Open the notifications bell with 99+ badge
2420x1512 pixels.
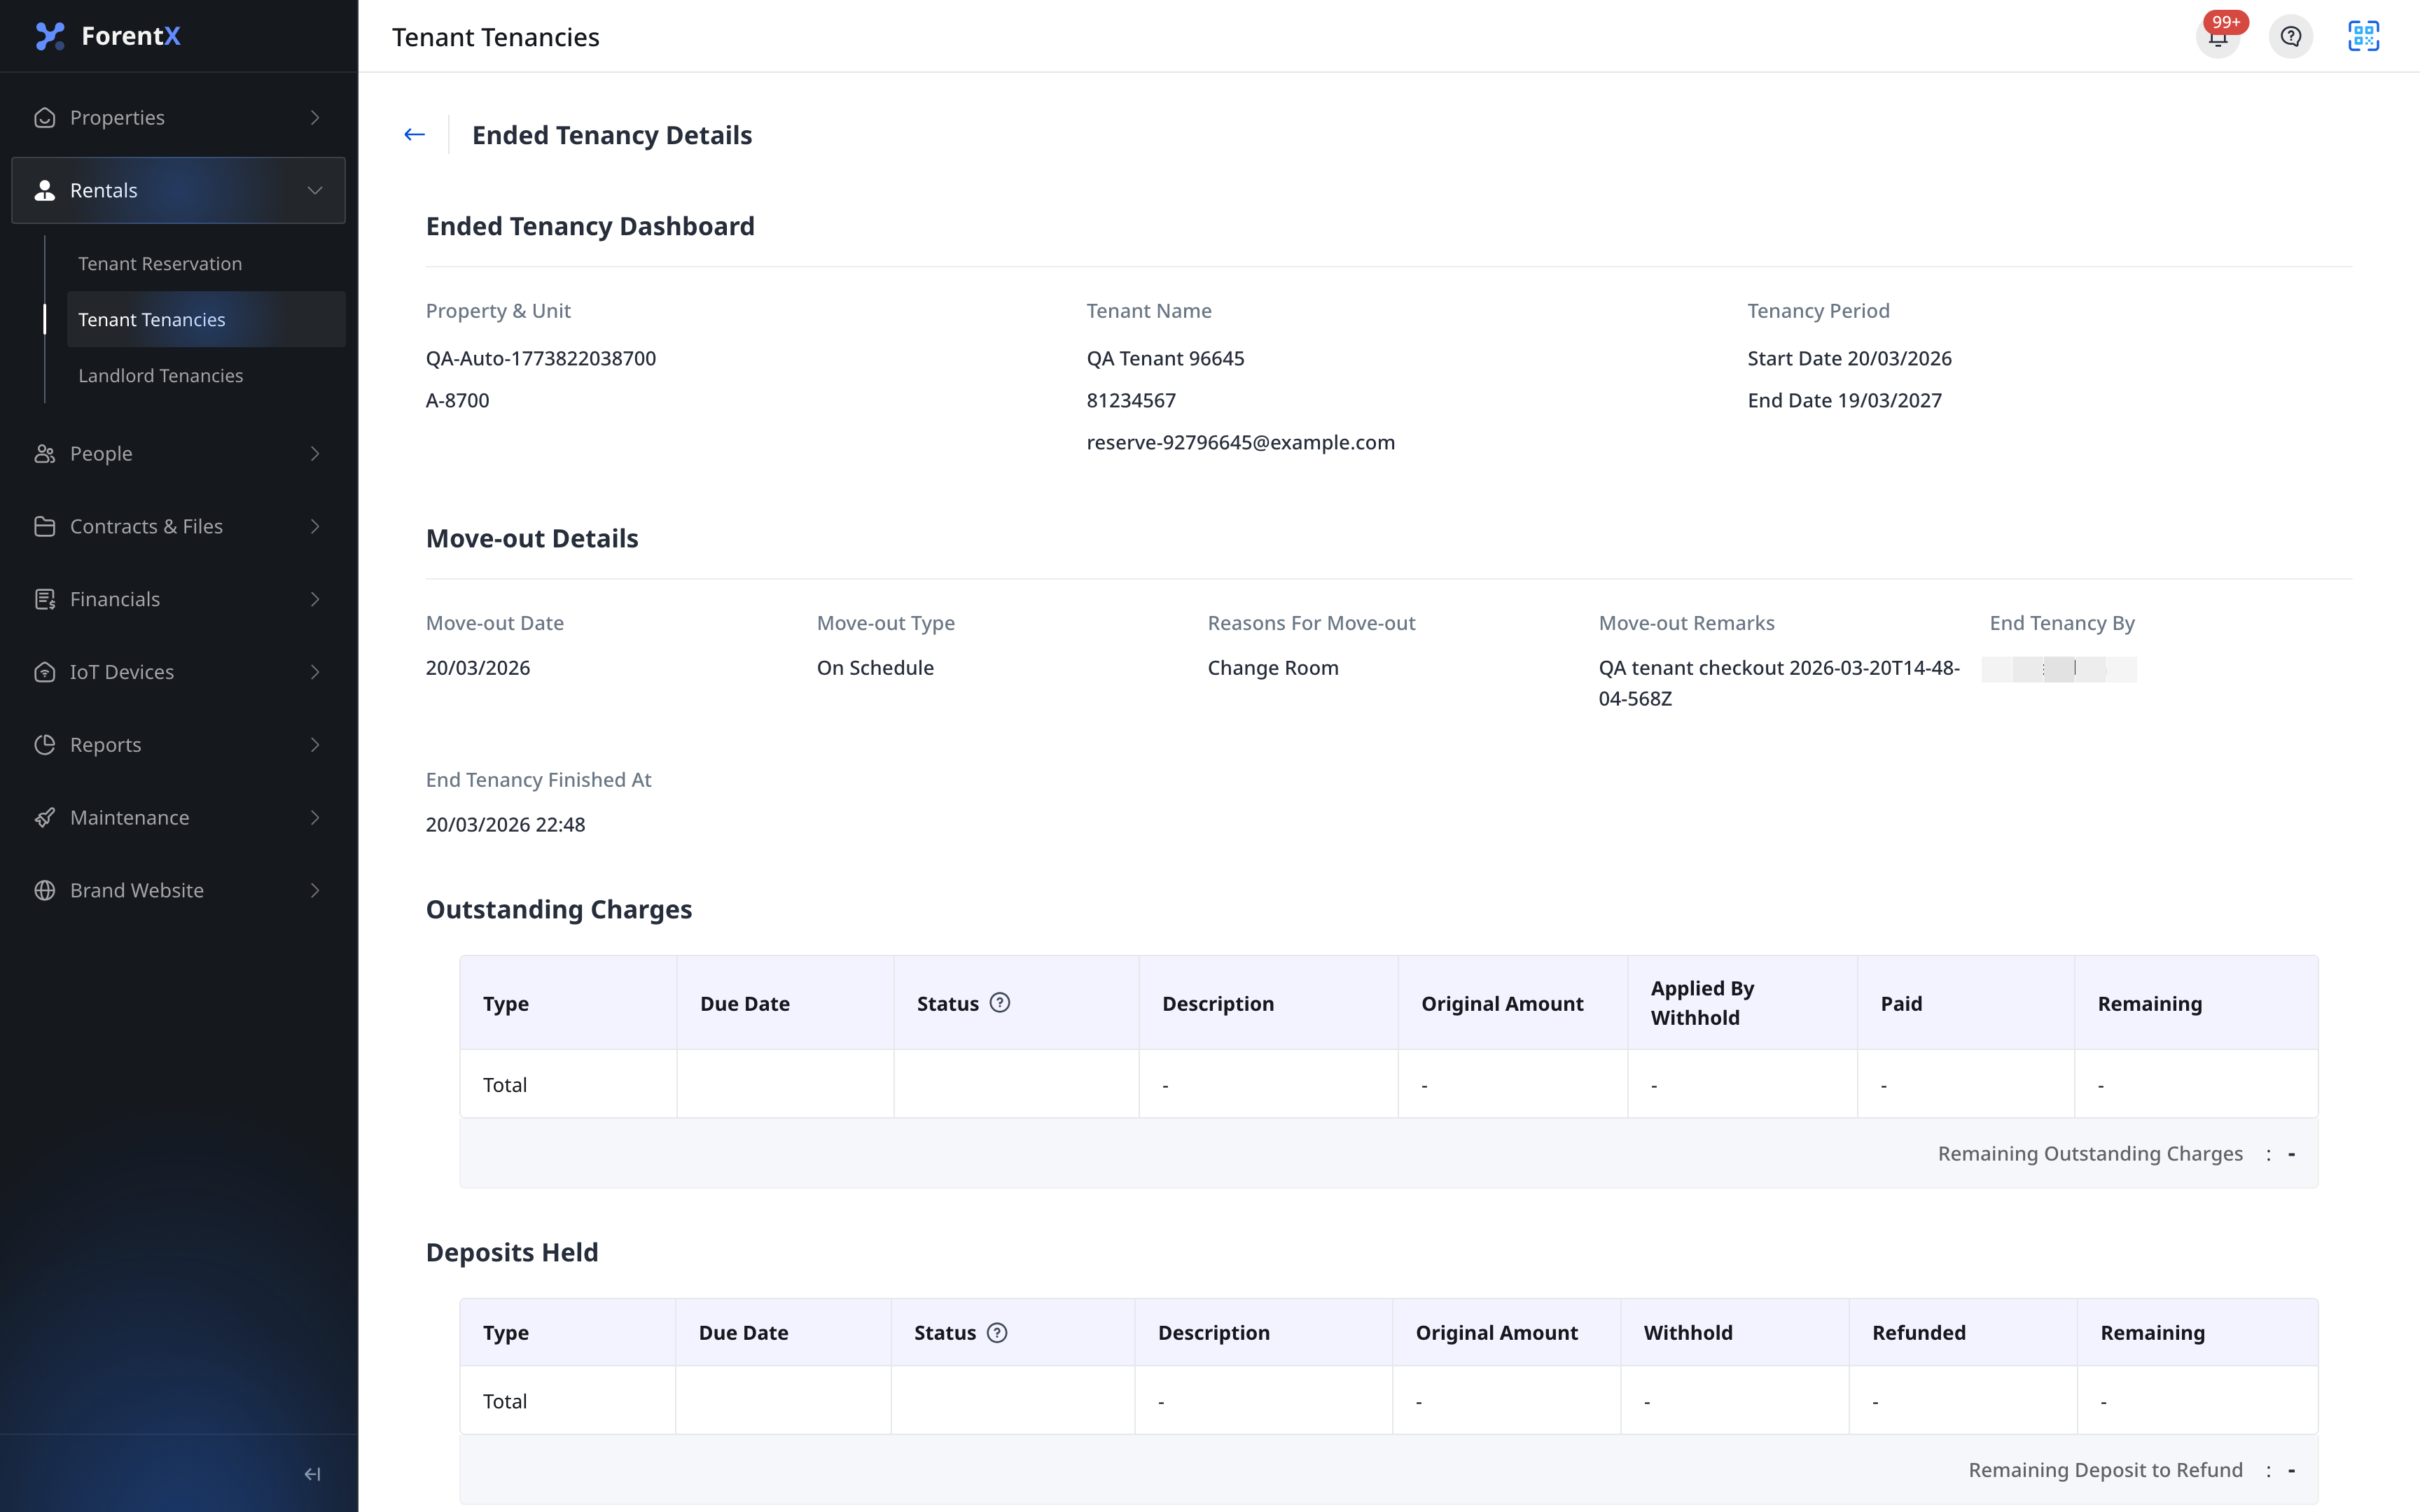(2218, 37)
